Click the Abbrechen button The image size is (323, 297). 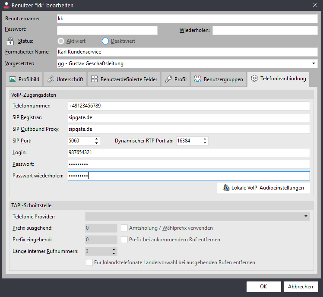click(301, 287)
